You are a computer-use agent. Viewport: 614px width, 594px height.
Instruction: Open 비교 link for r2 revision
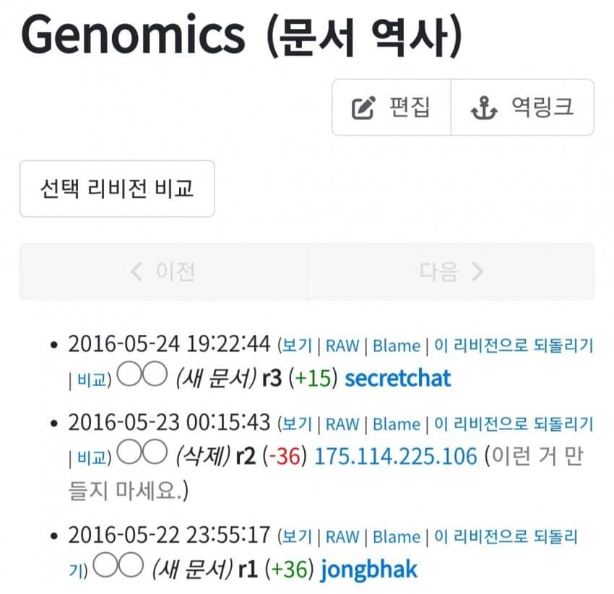92,458
